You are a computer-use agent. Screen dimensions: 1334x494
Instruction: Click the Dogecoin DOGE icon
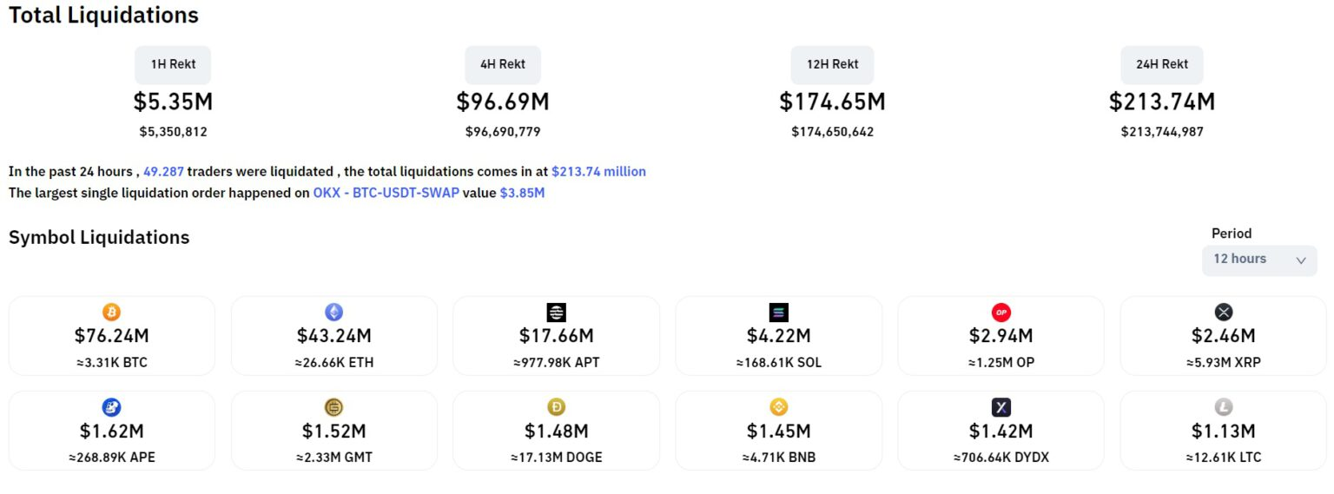coord(556,407)
